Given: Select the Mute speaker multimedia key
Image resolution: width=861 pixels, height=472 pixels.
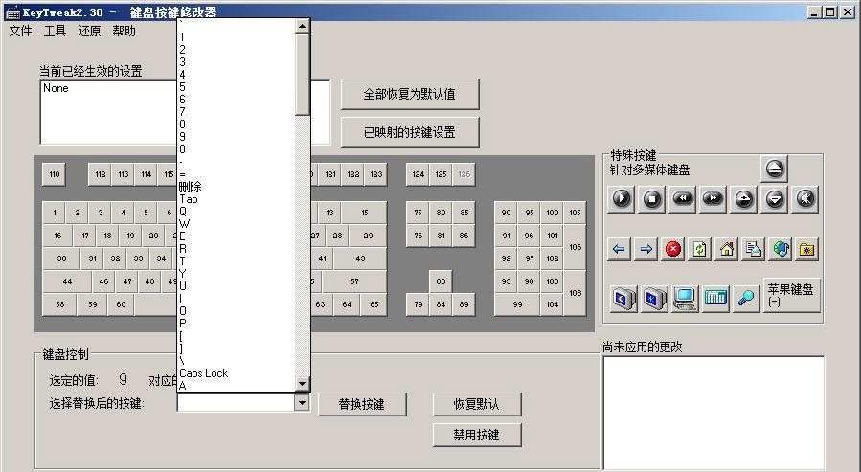Looking at the screenshot, I should click(805, 199).
